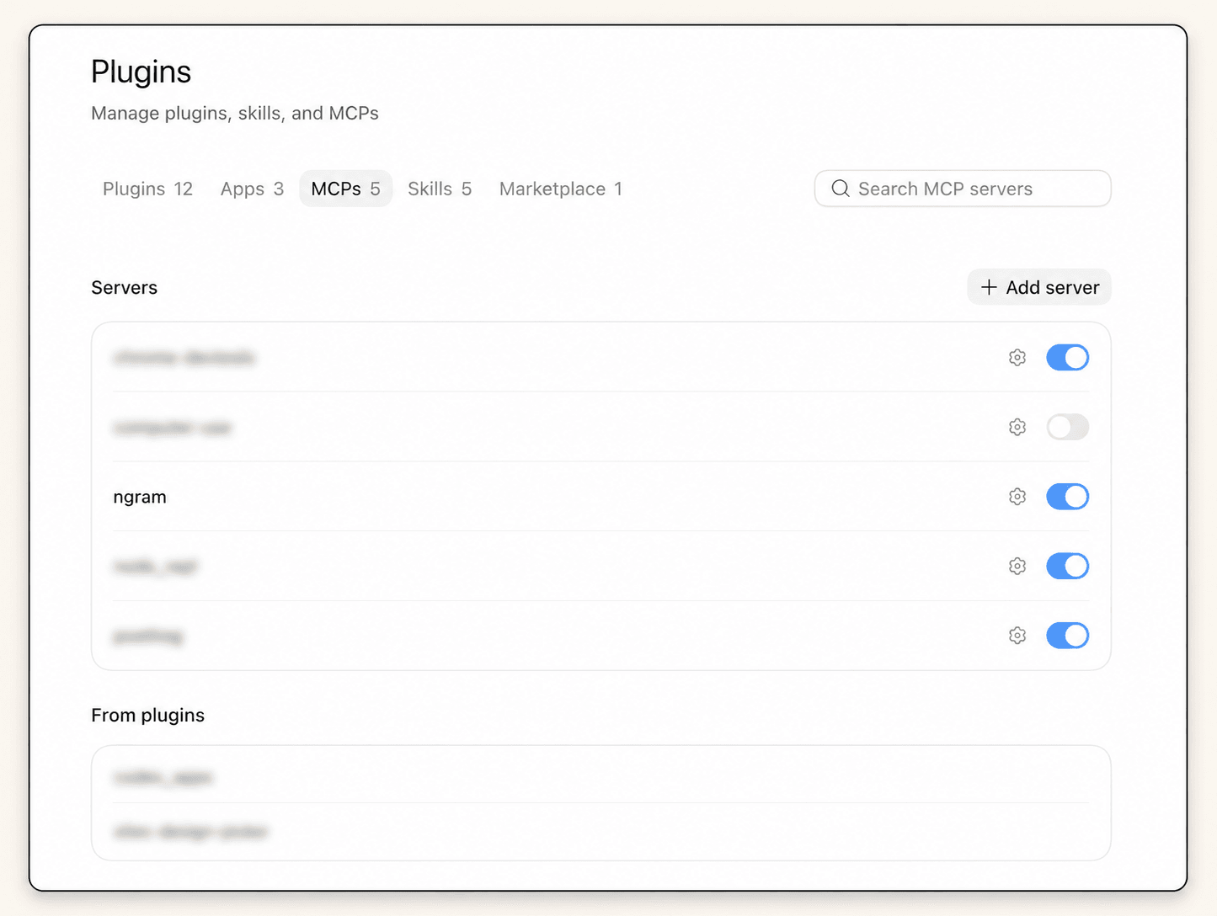Focus the Search MCP servers field

(963, 189)
